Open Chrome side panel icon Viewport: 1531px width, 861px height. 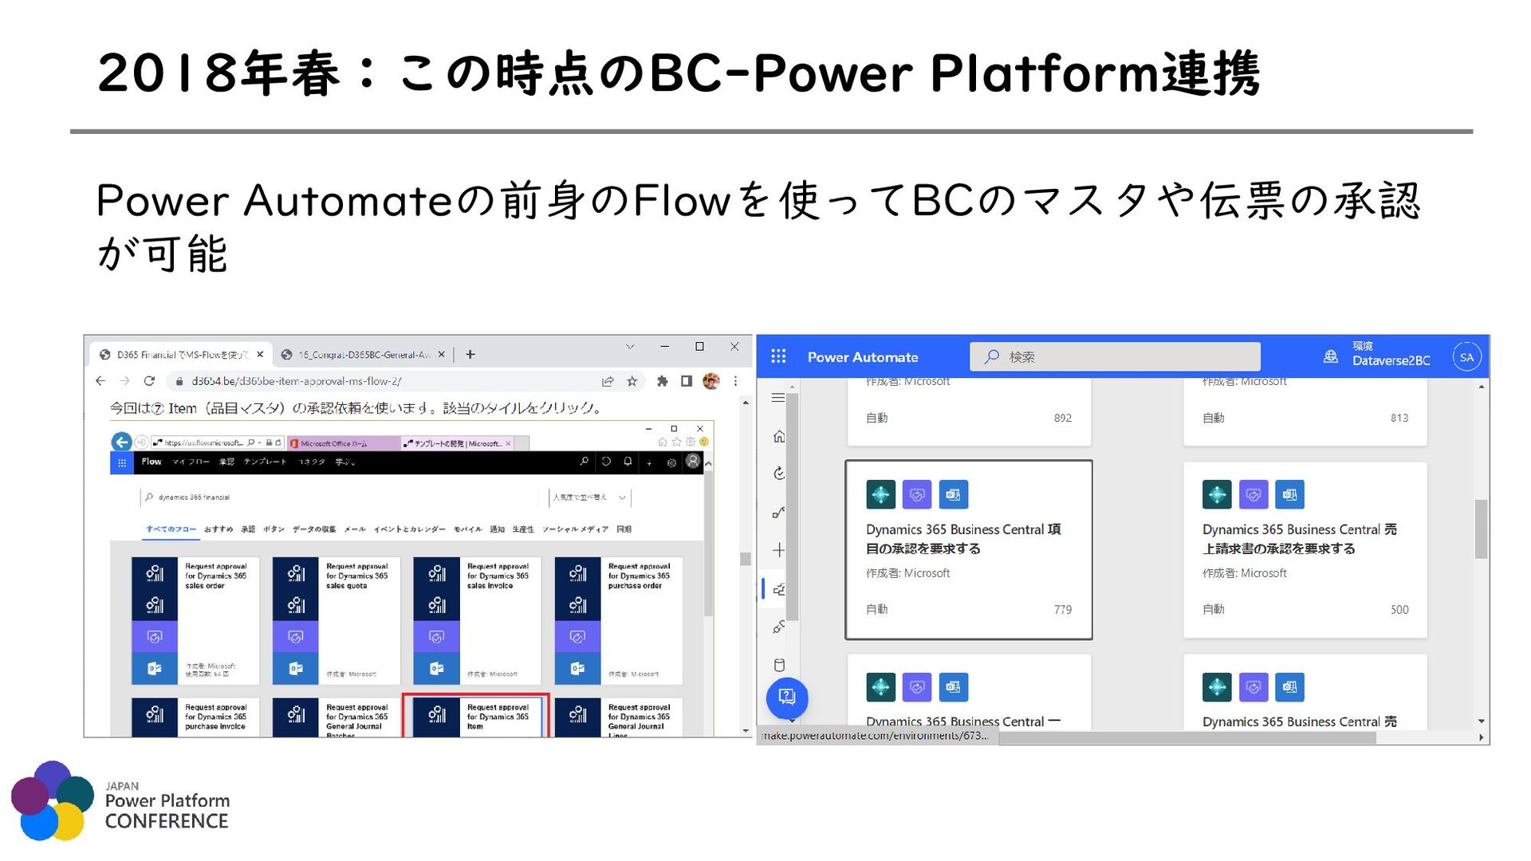point(686,381)
